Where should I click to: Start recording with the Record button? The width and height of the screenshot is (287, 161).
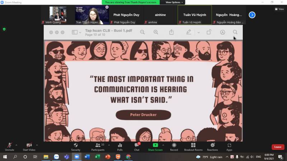tap(174, 146)
